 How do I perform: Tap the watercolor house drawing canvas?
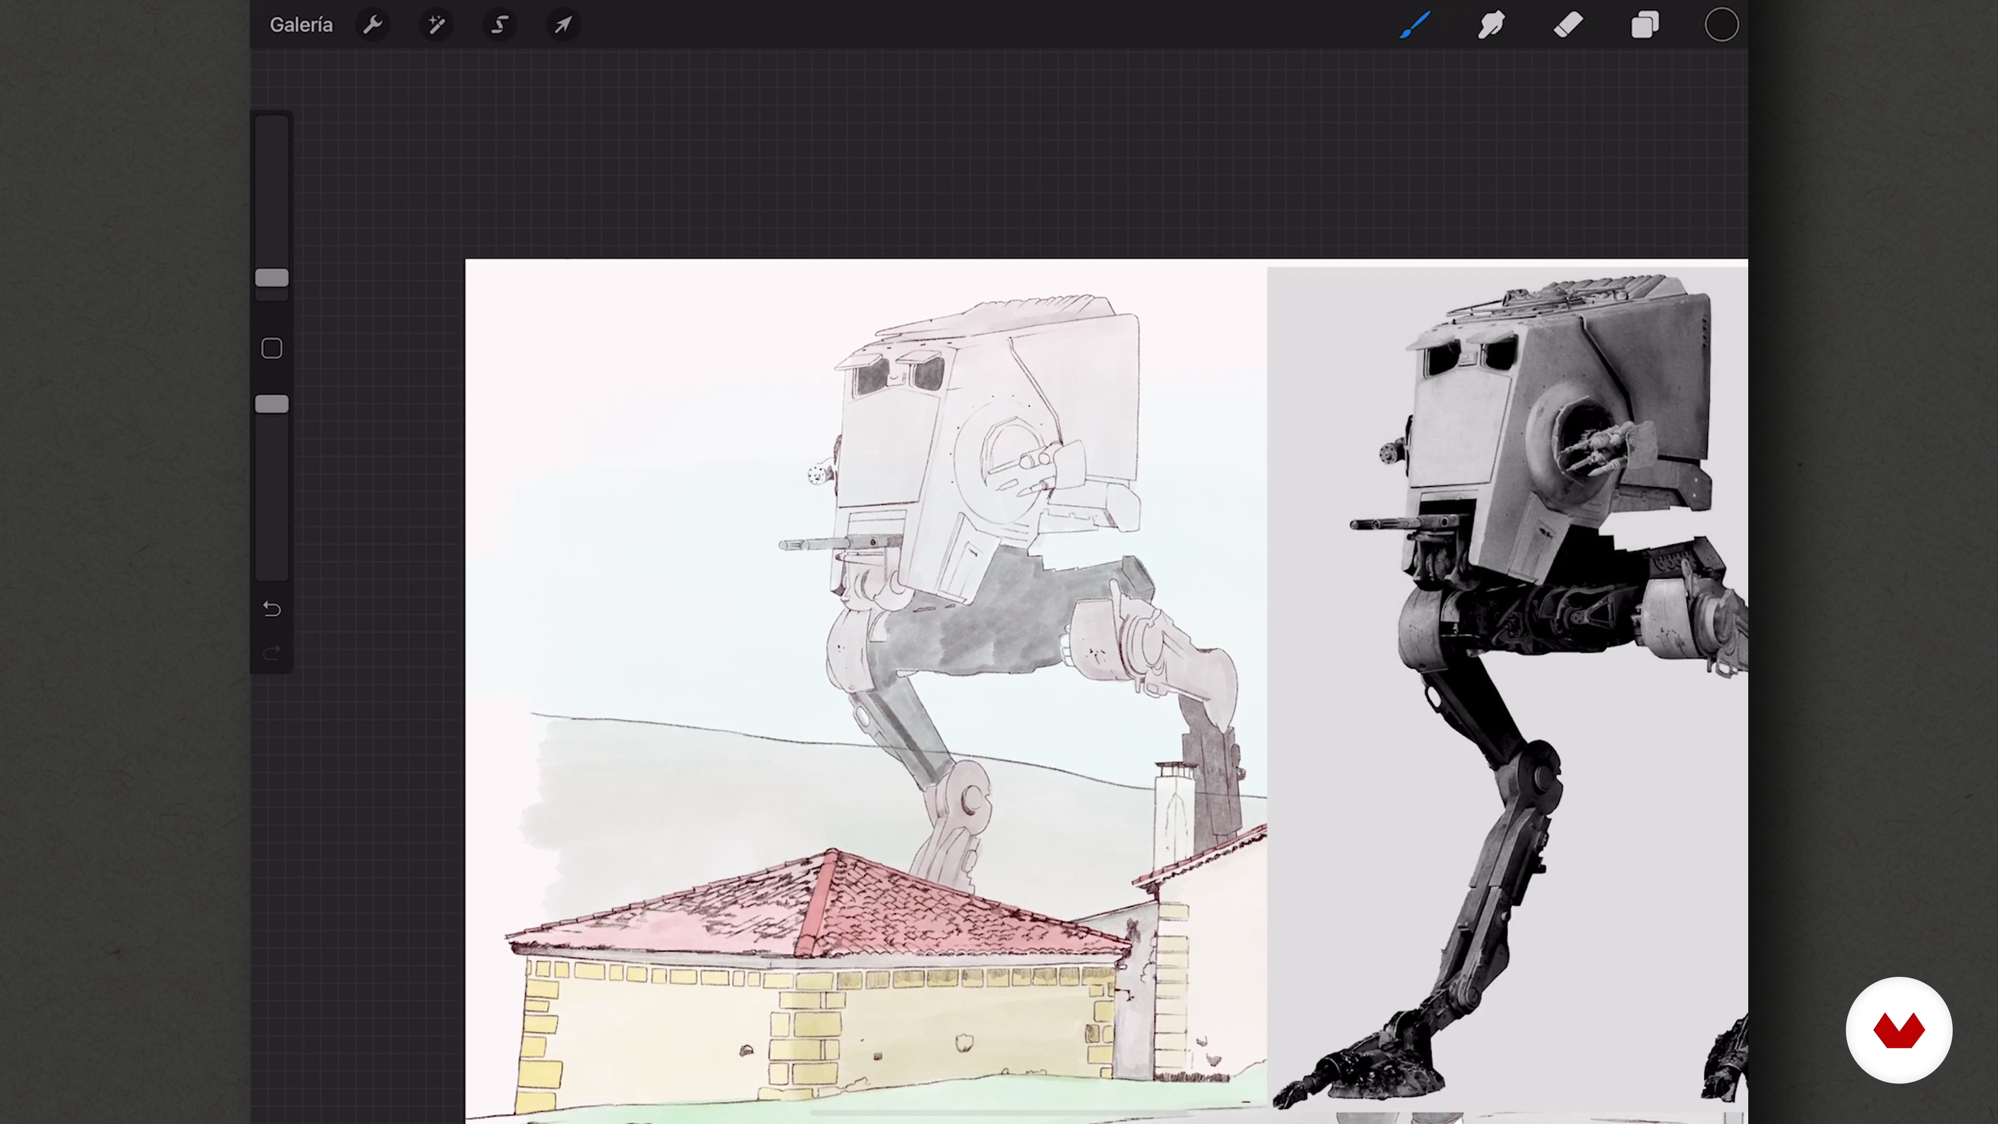tap(866, 691)
